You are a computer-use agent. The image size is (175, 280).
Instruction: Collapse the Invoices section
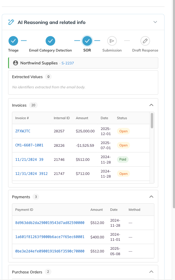point(151,105)
